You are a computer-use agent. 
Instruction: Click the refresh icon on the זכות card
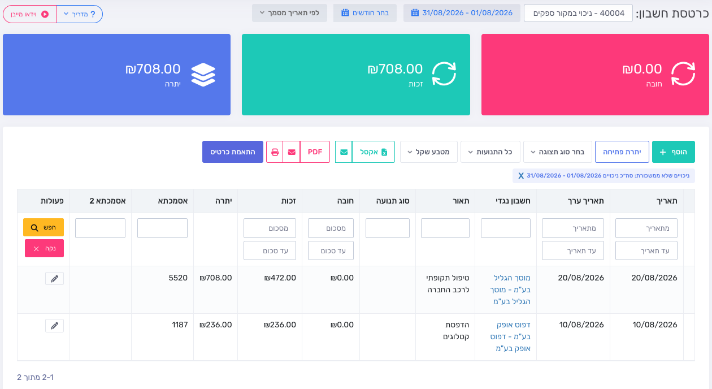tap(444, 74)
